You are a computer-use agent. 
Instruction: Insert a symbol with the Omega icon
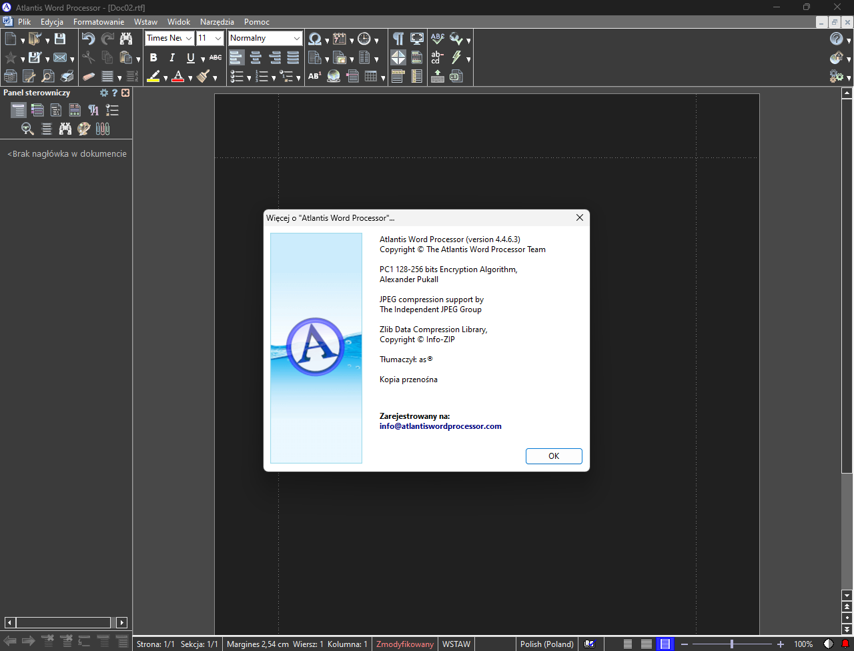click(315, 39)
